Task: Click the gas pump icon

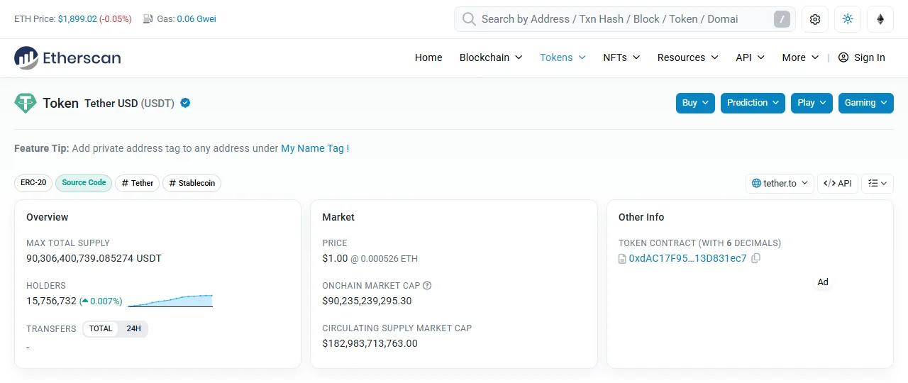Action: (148, 19)
